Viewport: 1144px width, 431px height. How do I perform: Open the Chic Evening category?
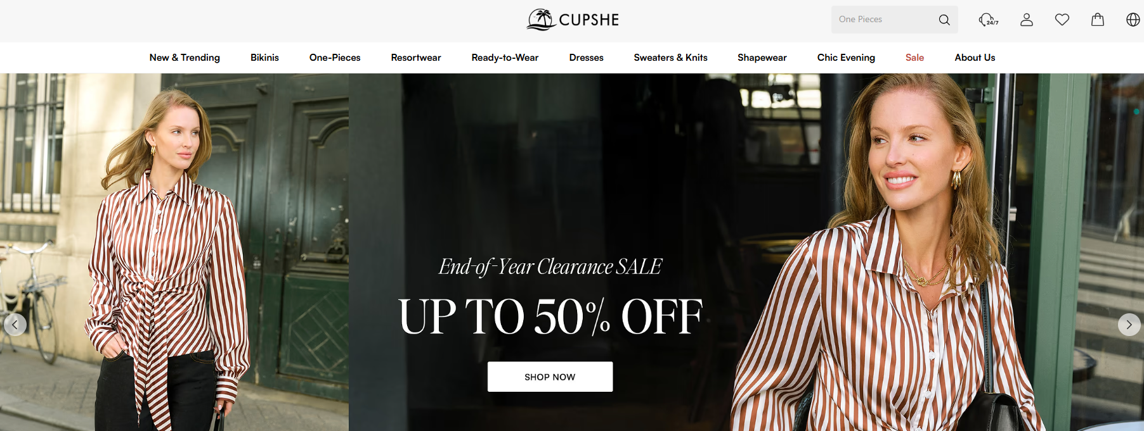click(846, 58)
